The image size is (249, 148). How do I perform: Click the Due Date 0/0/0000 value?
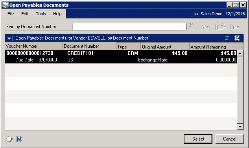(x=48, y=60)
